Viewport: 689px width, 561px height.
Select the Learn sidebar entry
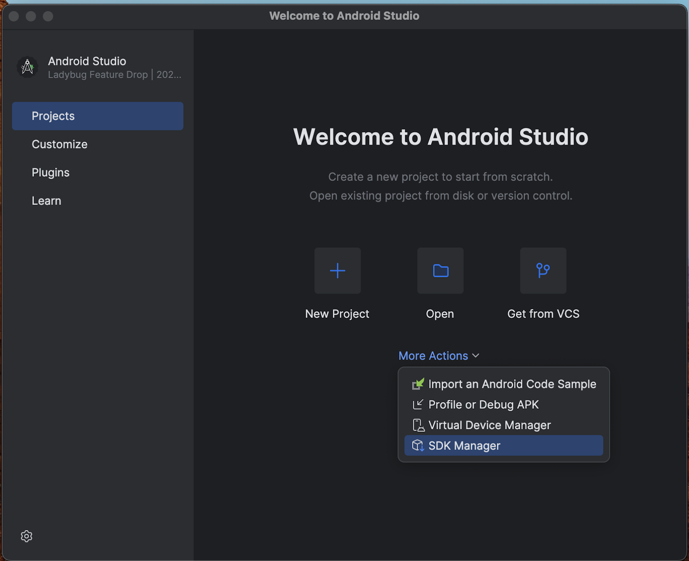point(46,201)
